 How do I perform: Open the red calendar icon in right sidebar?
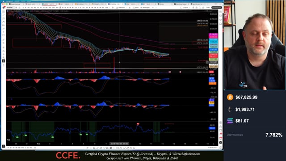click(x=220, y=138)
